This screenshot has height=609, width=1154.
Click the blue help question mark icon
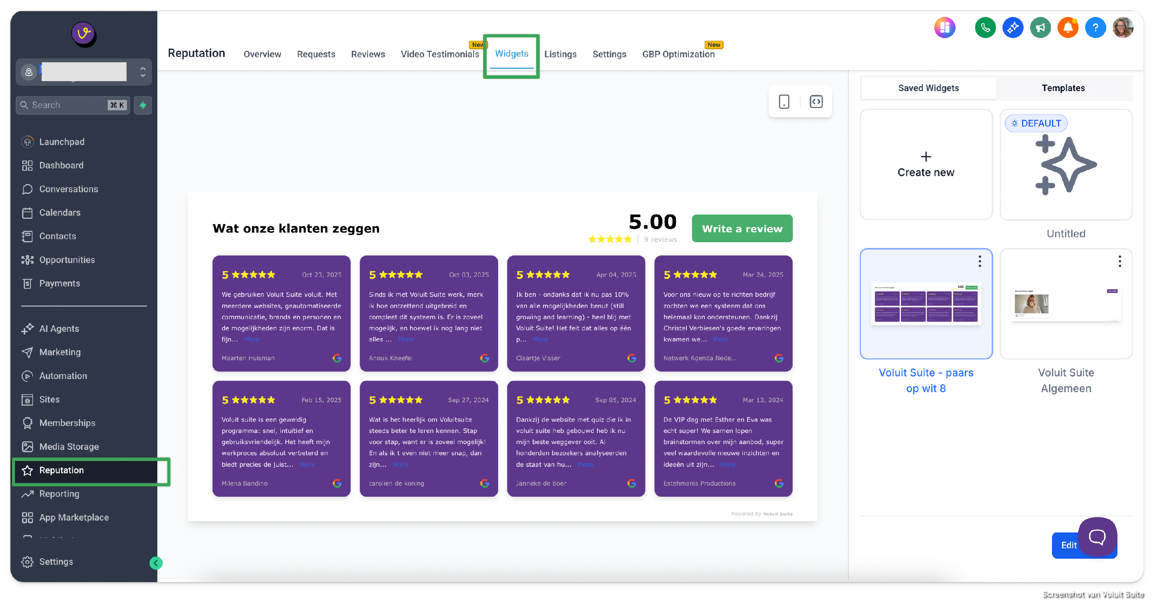1095,28
